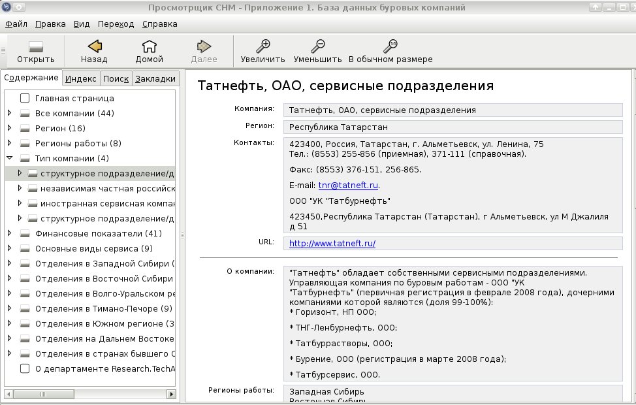Screen dimensions: 636x405
Task: Click the right arrow of sidebar scrollbar
Action: click(x=171, y=394)
